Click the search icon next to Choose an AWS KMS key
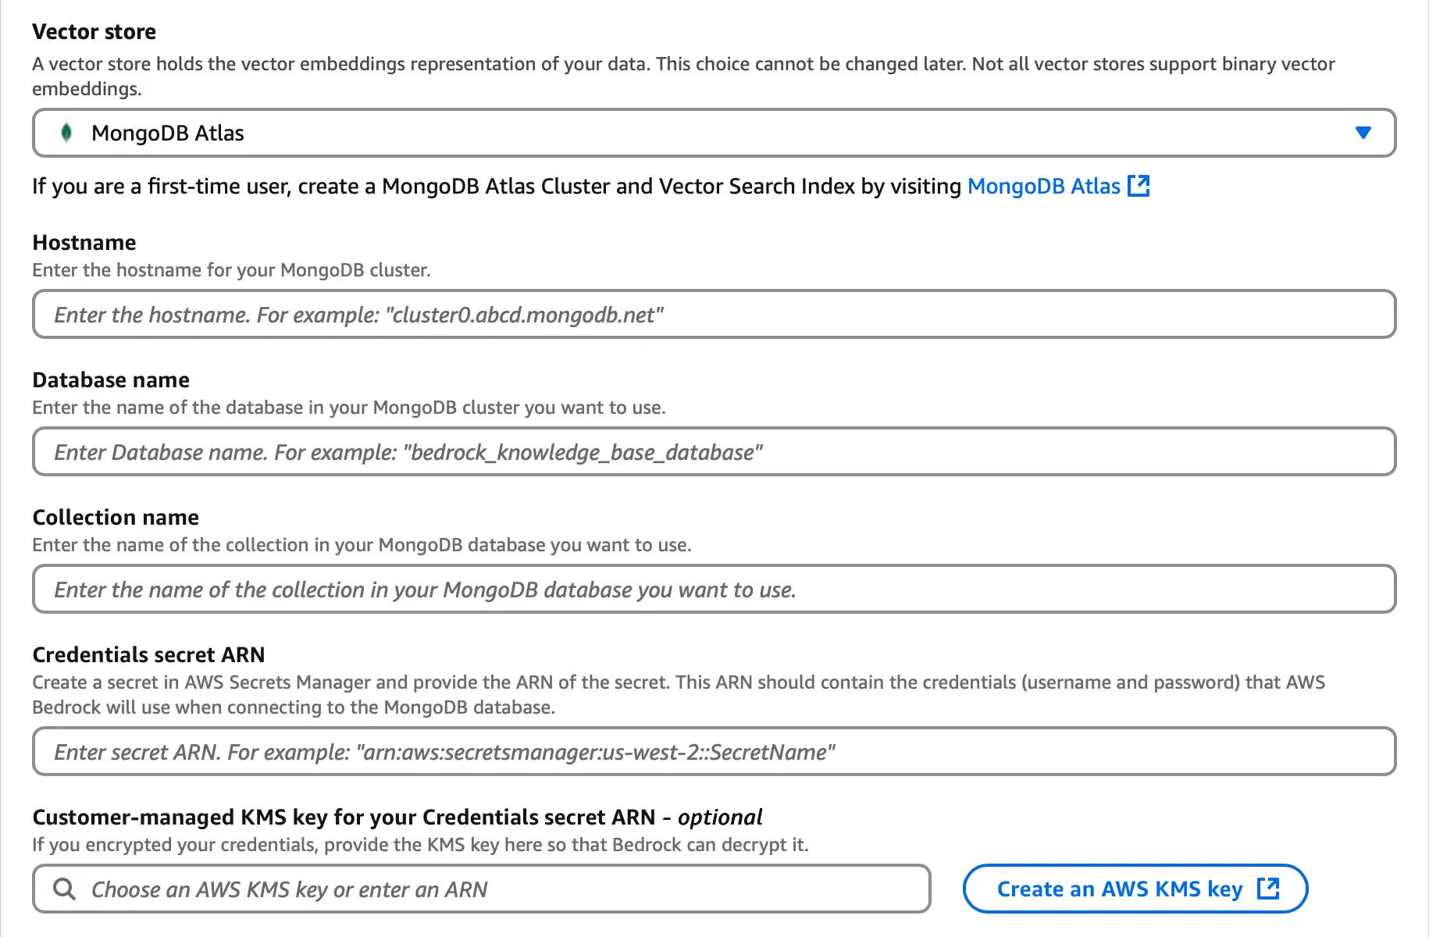 point(64,889)
